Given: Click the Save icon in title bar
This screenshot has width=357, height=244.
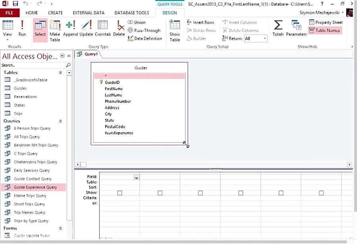Looking at the screenshot, I should 15,4.
